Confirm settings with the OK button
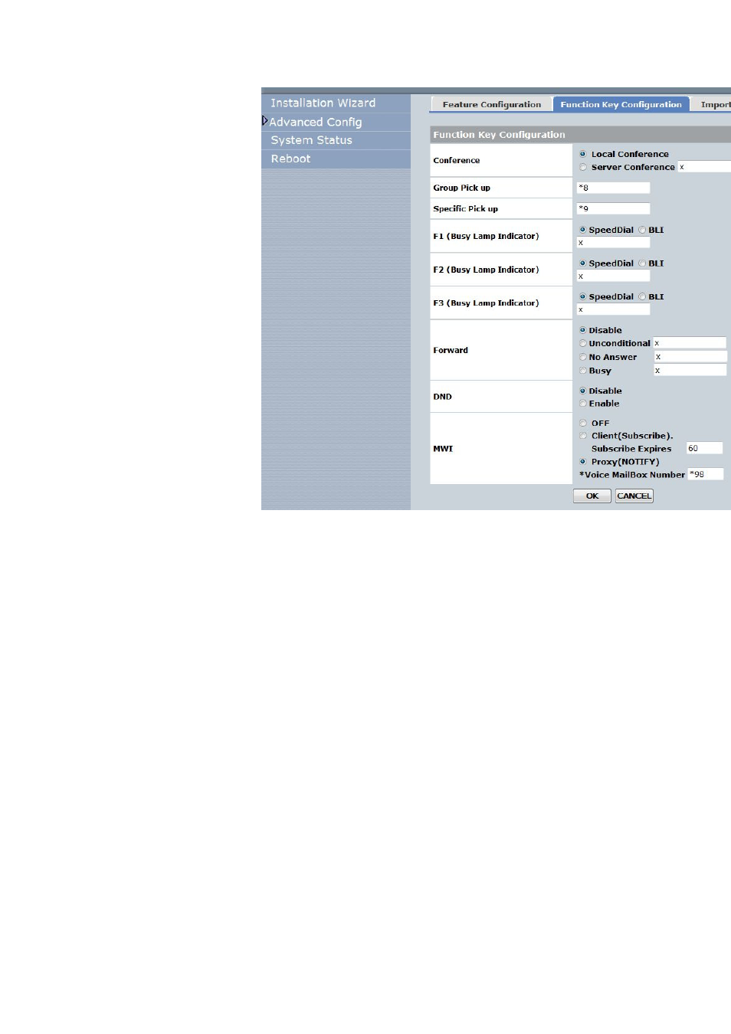 pos(592,496)
